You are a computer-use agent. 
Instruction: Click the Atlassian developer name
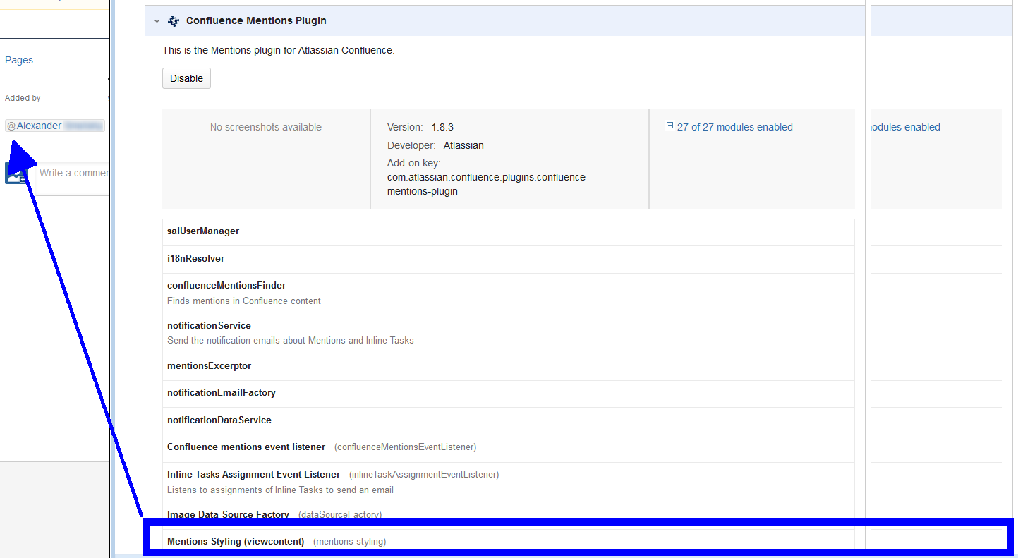tap(463, 145)
